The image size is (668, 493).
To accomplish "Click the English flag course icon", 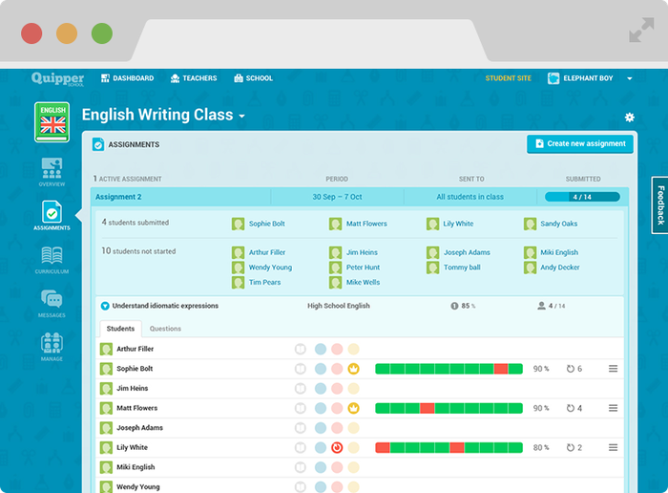I will click(x=52, y=120).
